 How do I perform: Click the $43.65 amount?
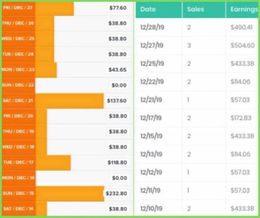click(117, 70)
